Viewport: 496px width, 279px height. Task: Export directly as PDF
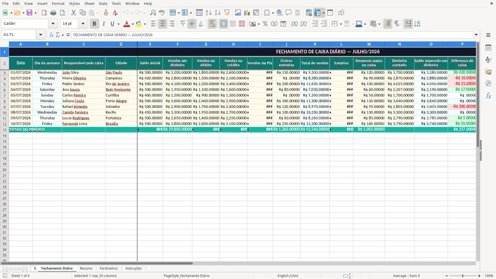click(x=44, y=13)
